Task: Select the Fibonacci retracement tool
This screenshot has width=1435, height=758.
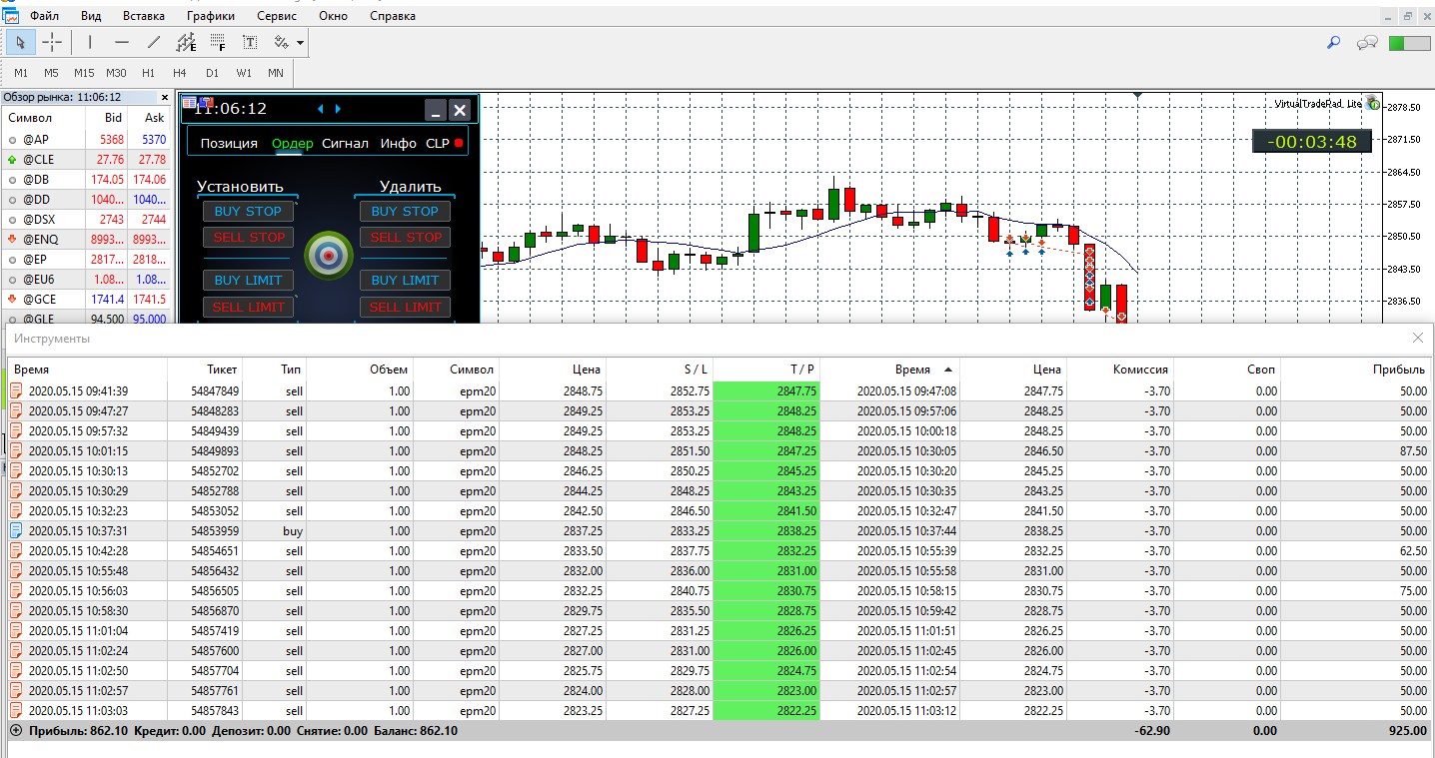Action: [218, 42]
